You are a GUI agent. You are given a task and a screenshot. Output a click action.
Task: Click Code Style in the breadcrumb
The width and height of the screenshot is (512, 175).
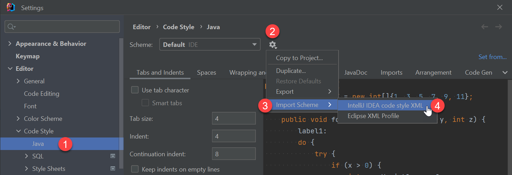coord(179,27)
